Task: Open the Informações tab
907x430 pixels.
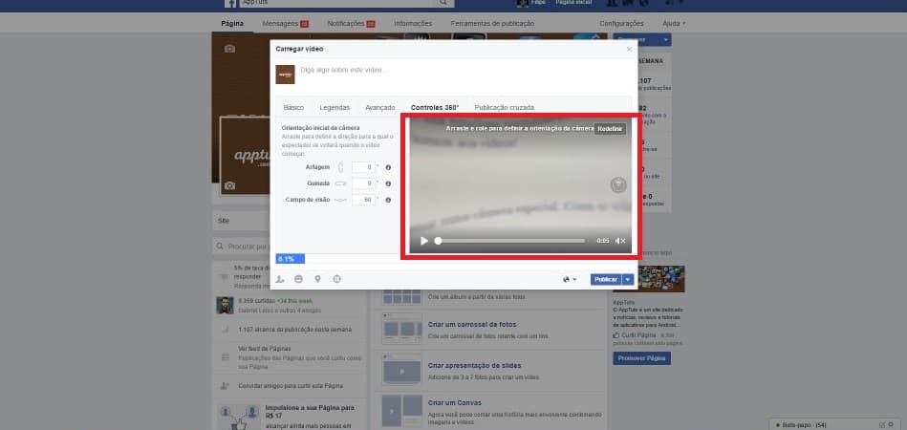Action: [x=413, y=24]
